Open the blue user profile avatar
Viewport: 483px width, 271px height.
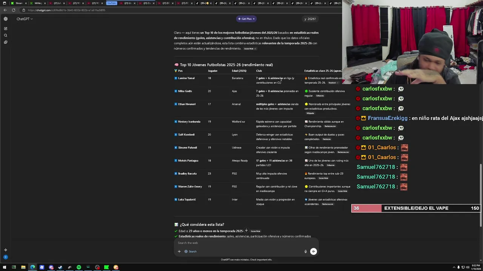coord(5,257)
